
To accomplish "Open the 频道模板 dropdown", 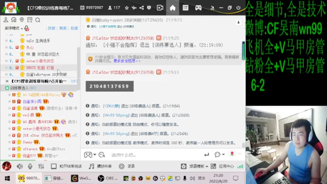I will (195, 166).
